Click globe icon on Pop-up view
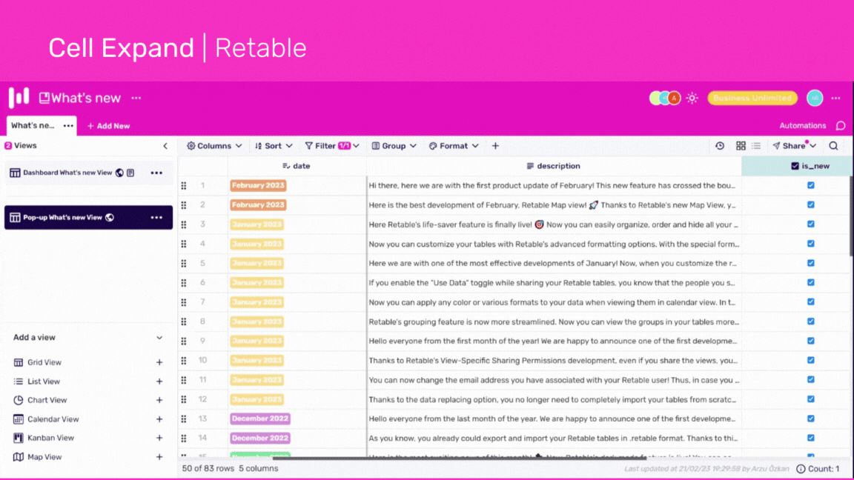 (110, 217)
